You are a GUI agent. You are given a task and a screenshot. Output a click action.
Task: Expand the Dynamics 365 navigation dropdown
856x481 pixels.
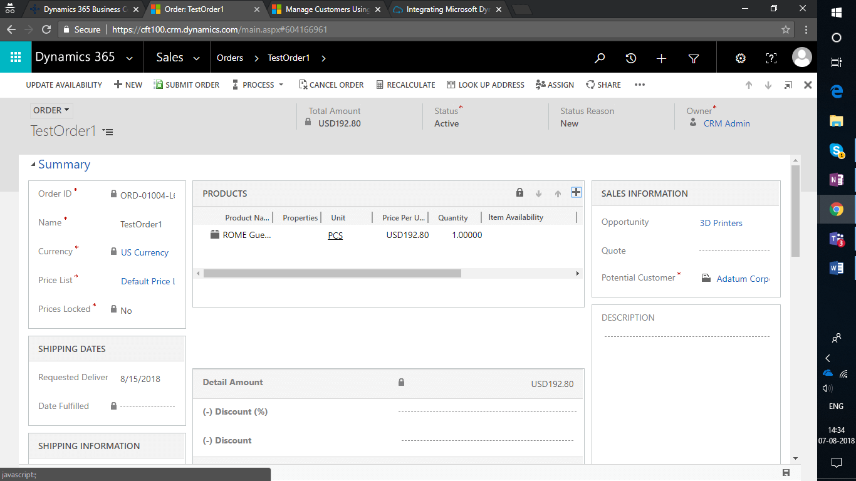tap(129, 58)
